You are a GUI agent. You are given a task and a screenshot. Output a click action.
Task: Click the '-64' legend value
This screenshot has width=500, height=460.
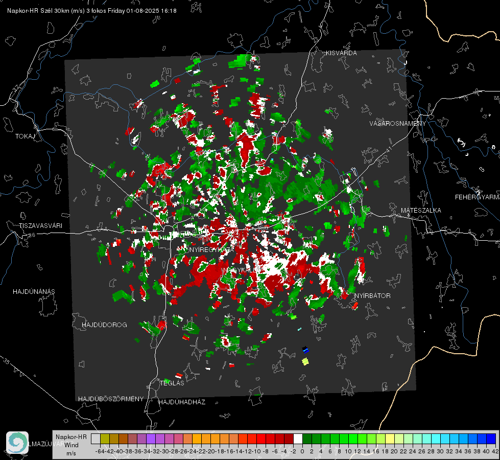tap(100, 451)
